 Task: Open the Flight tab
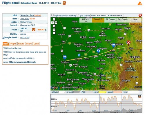coord(13,44)
